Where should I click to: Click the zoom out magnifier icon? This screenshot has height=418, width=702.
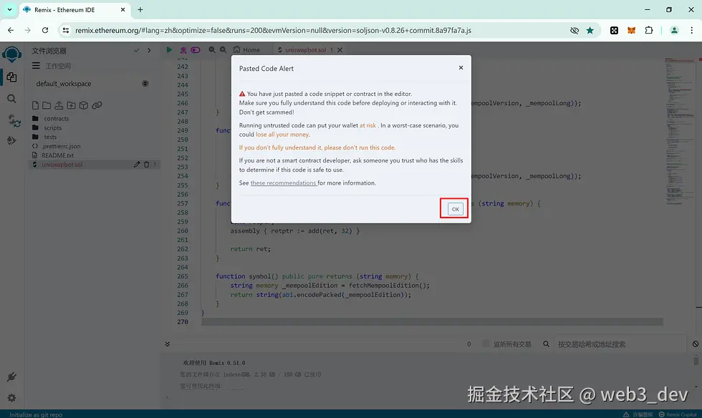coord(212,49)
